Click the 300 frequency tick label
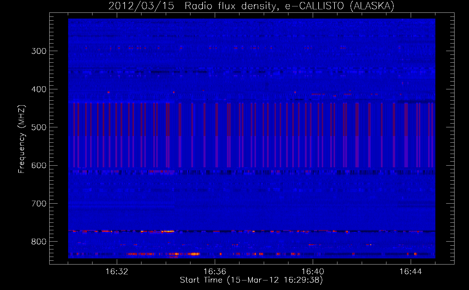The image size is (469, 290). [39, 51]
